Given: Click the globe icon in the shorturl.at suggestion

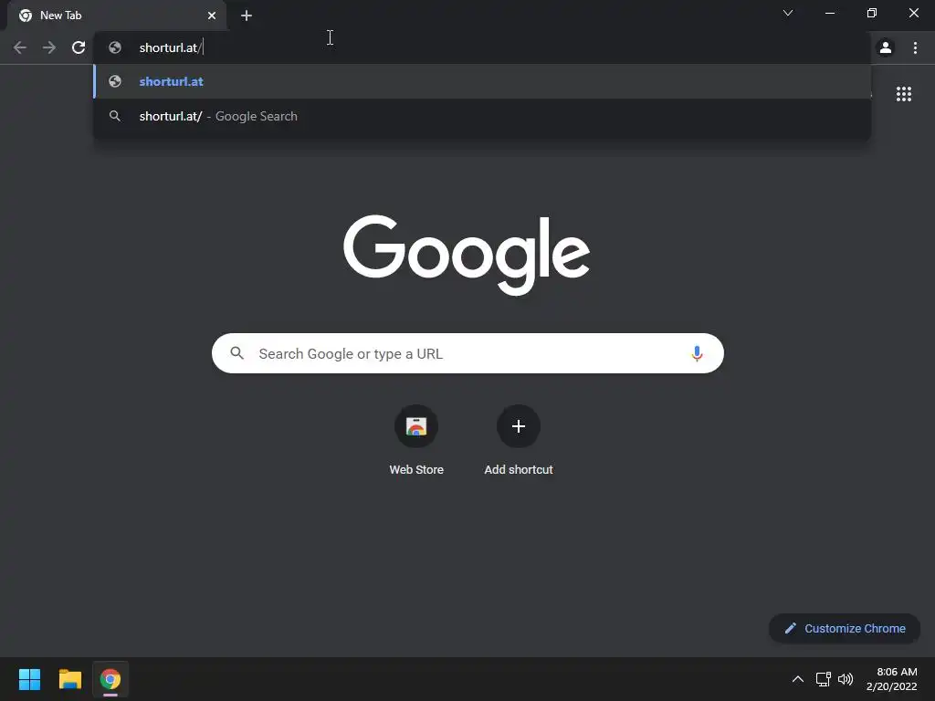Looking at the screenshot, I should [115, 81].
